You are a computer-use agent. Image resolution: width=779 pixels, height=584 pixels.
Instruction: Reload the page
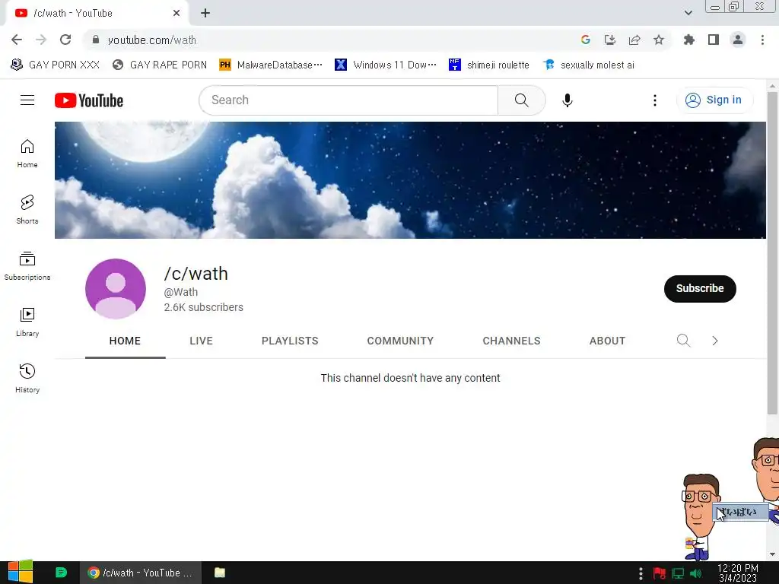(x=65, y=40)
